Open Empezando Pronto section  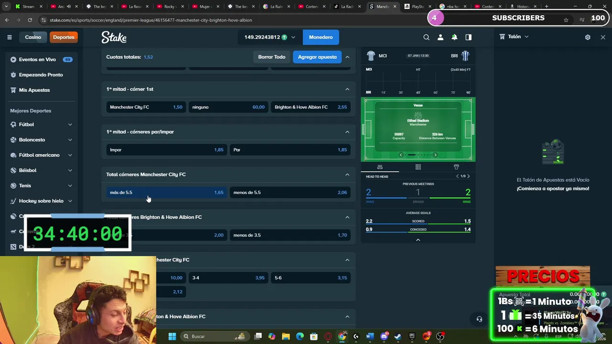(41, 75)
